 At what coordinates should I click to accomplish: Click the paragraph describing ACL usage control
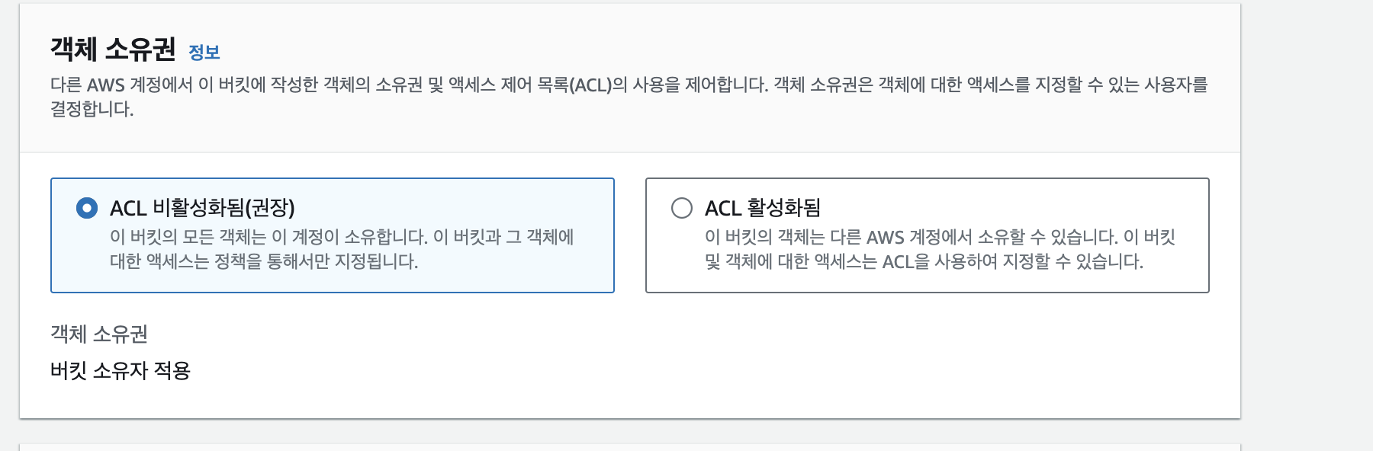pos(629,85)
